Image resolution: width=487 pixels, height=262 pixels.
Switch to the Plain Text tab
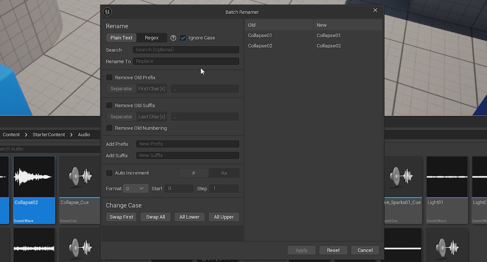pos(121,38)
